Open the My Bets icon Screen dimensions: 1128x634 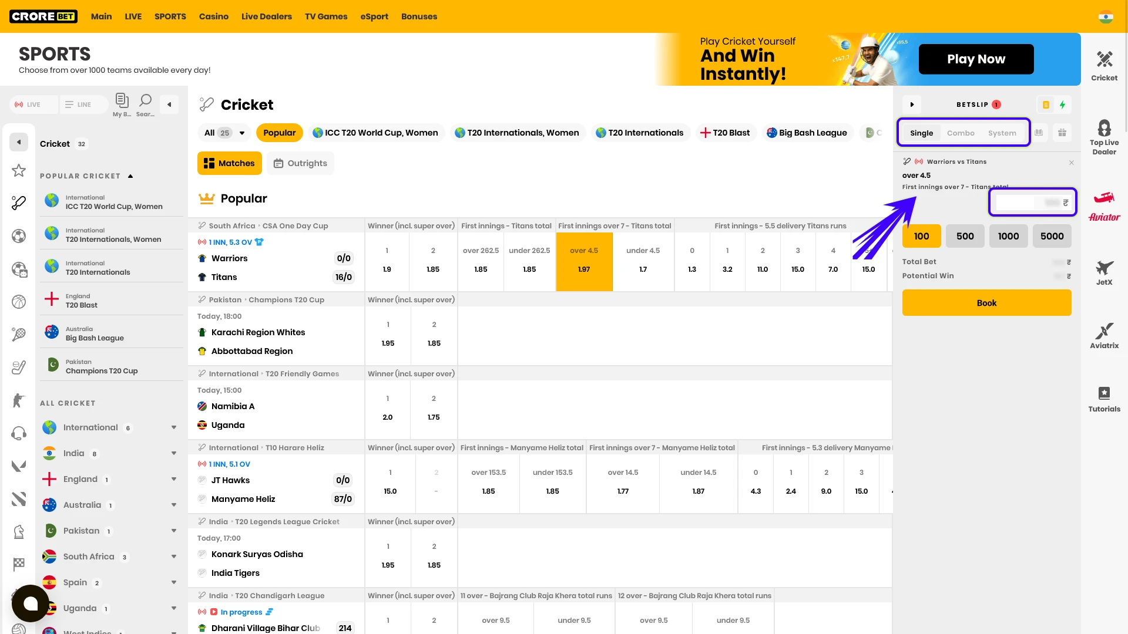(x=122, y=104)
